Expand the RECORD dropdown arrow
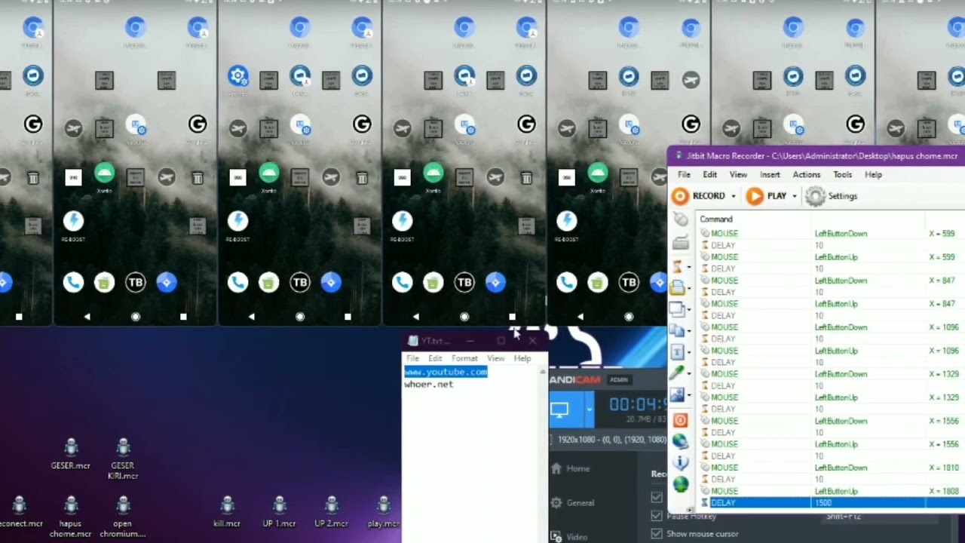Image resolution: width=965 pixels, height=543 pixels. (733, 196)
